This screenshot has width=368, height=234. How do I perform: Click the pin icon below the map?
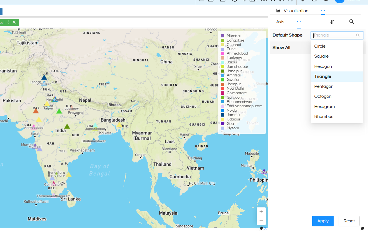[x=261, y=228]
